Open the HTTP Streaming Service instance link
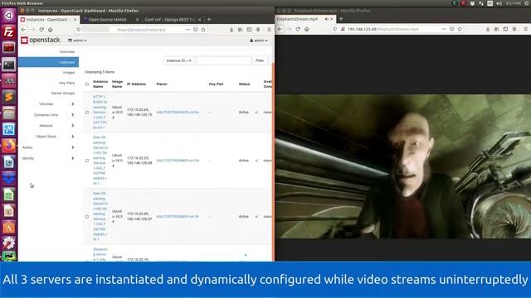531x298 pixels. click(100, 113)
